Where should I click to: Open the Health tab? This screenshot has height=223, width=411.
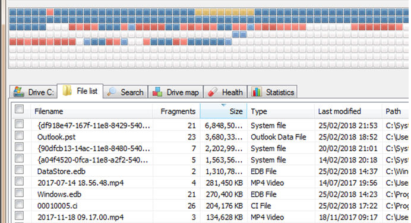pyautogui.click(x=226, y=92)
